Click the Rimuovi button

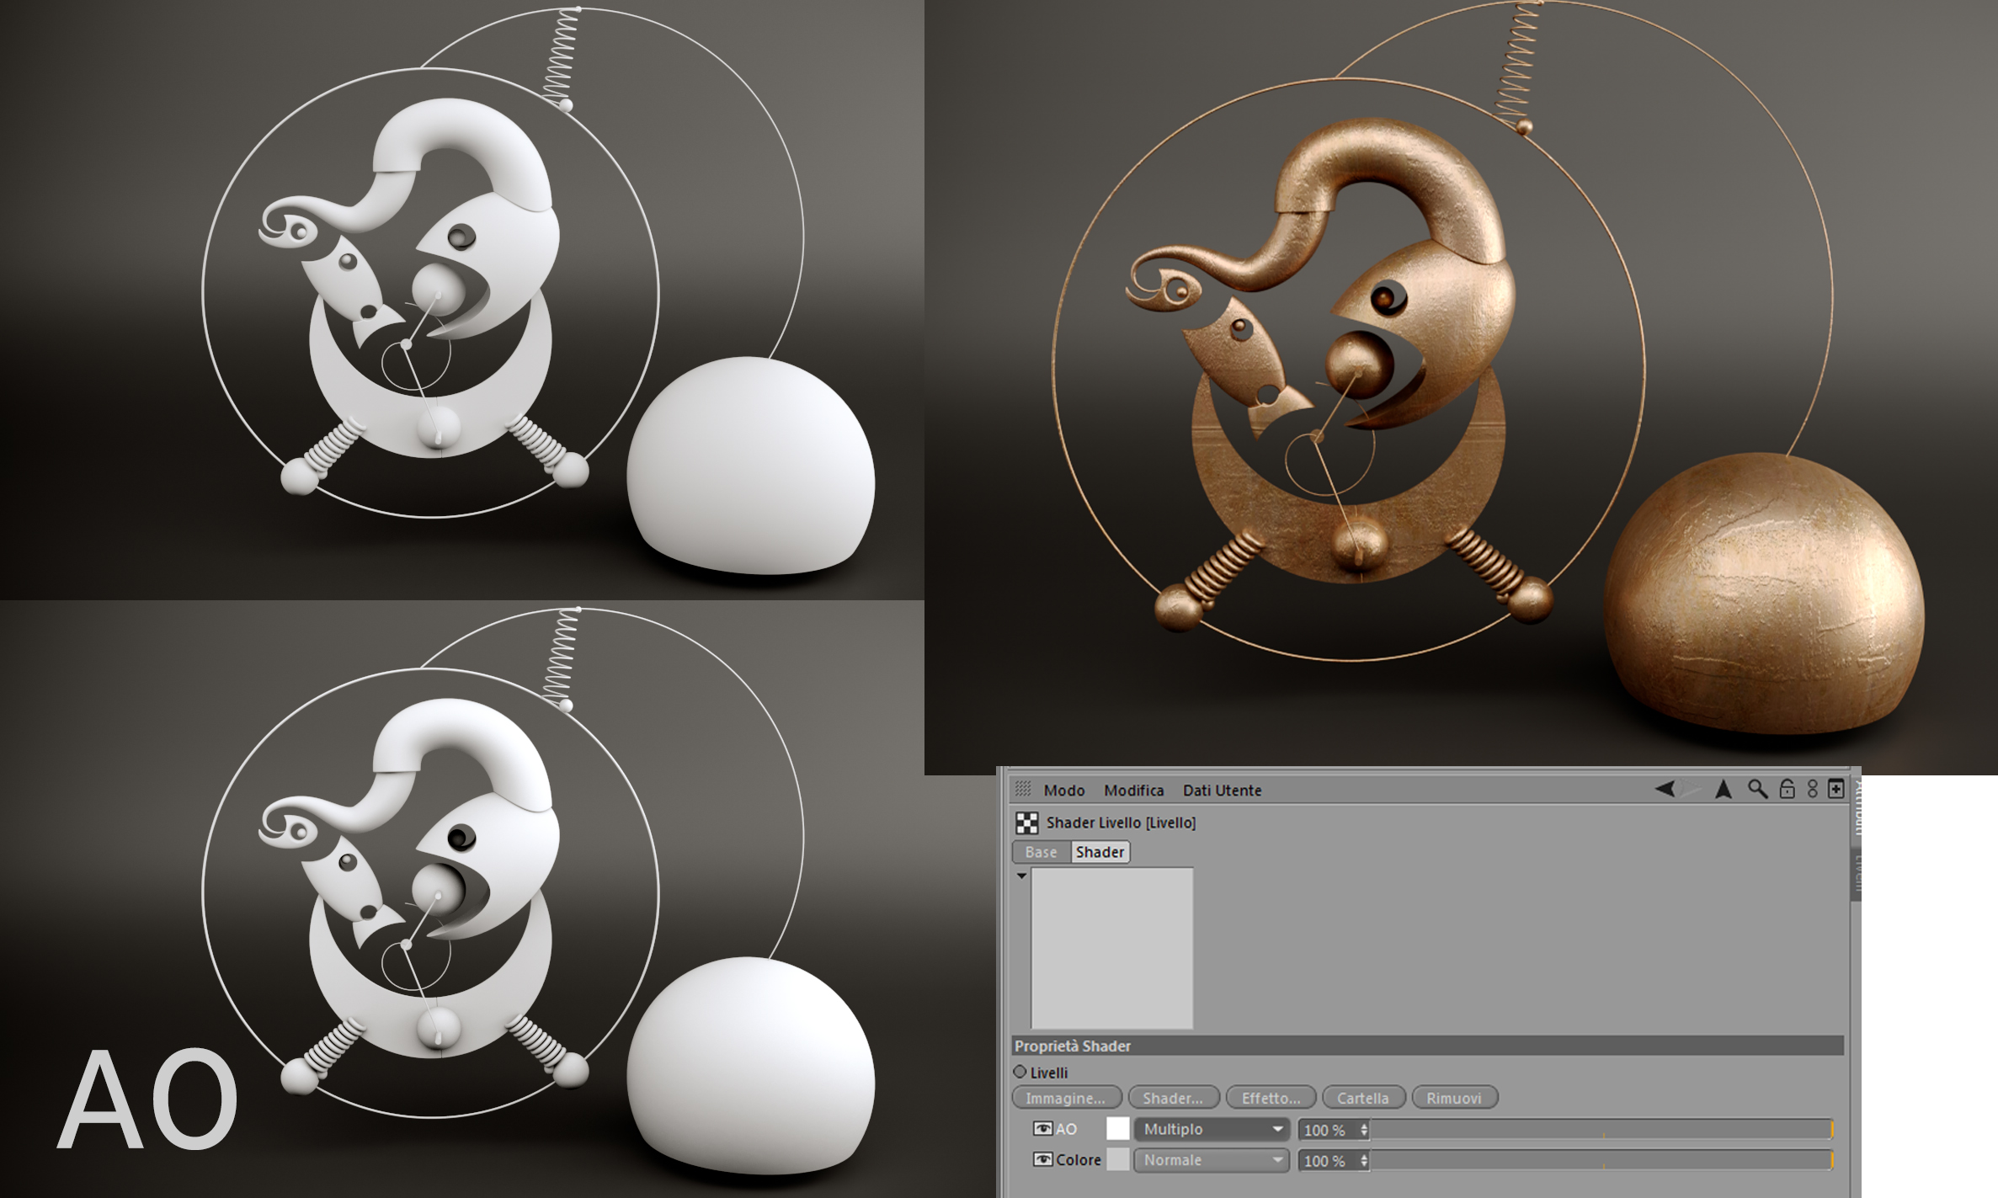click(1453, 1098)
